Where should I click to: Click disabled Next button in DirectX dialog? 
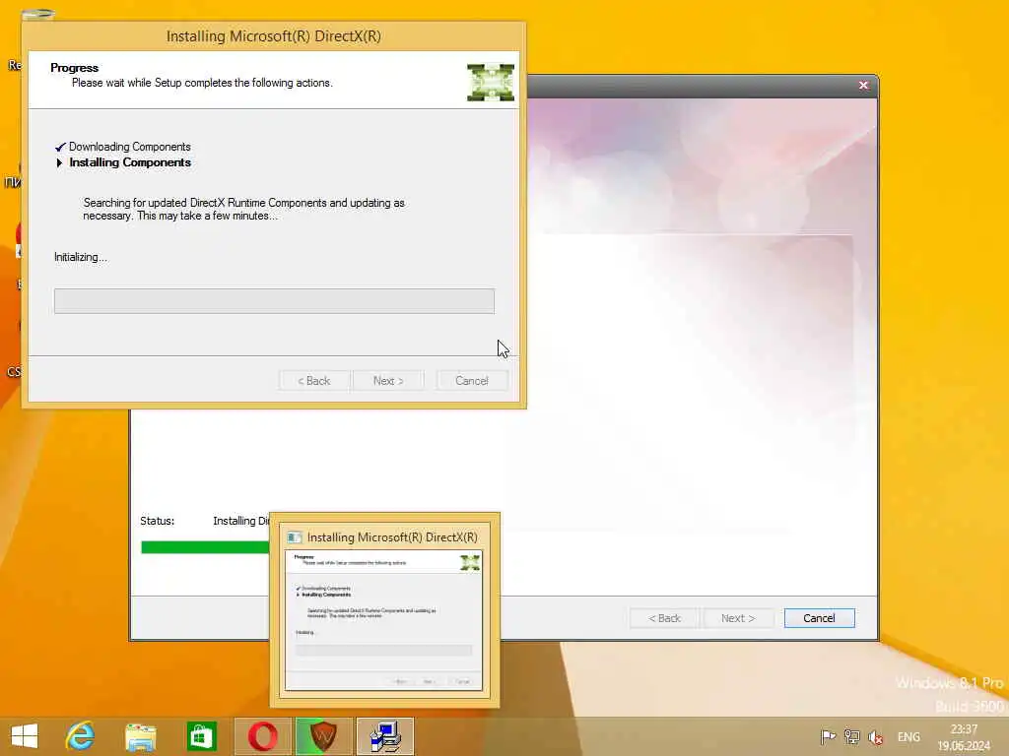(x=388, y=381)
